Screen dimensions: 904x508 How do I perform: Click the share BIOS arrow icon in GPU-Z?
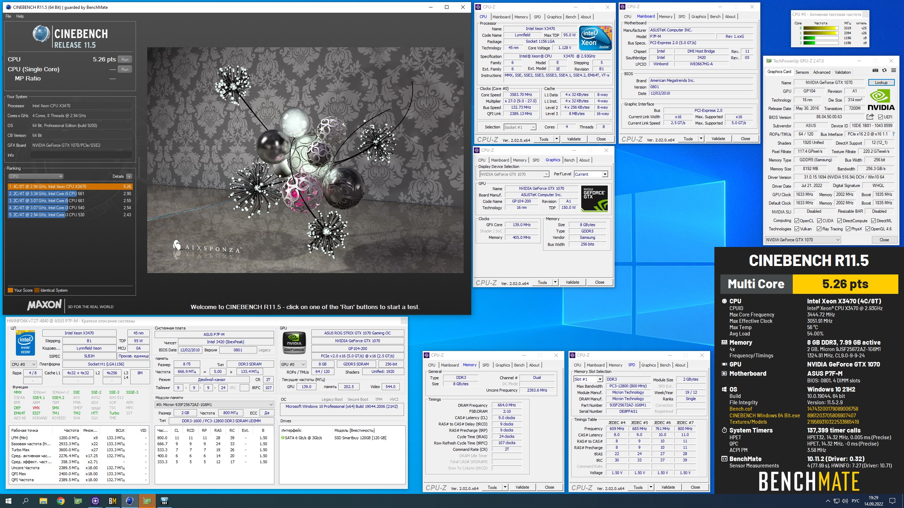[870, 117]
